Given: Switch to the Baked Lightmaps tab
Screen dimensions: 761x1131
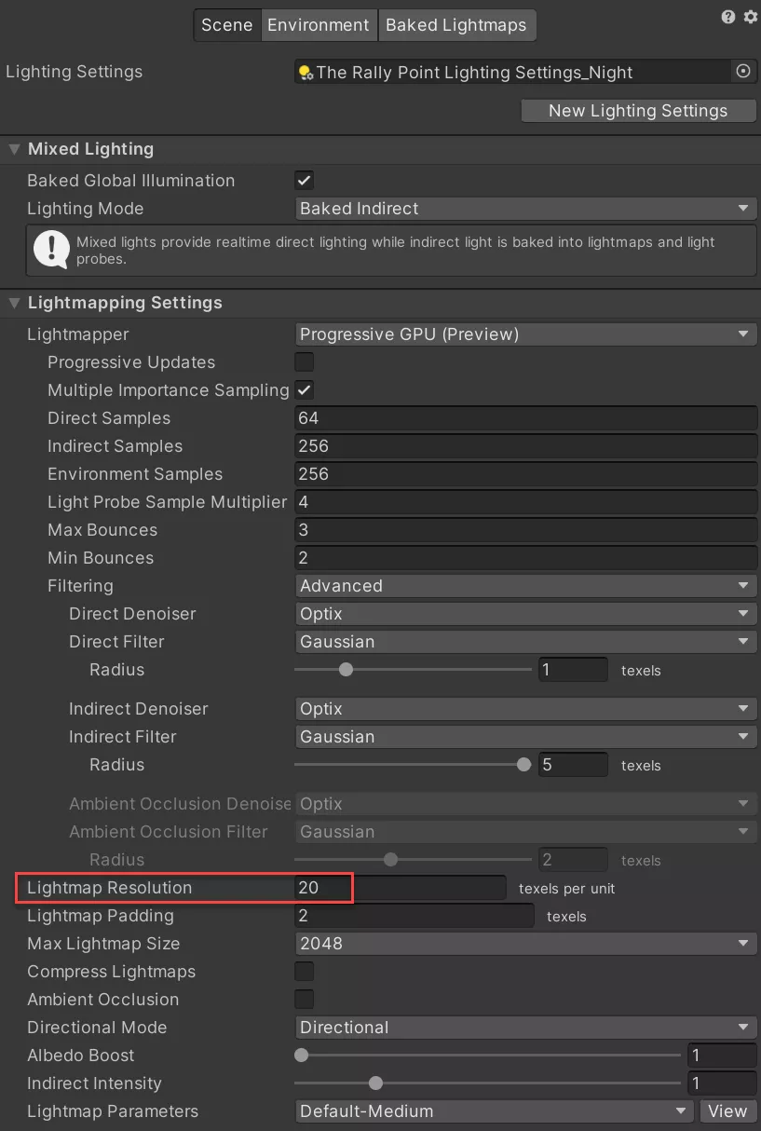Looking at the screenshot, I should [455, 25].
